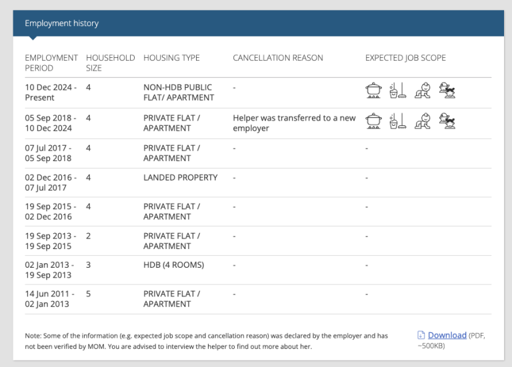This screenshot has height=367, width=512.
Task: Click the '(PDF, ~500KB)' file size text
Action: [x=451, y=340]
